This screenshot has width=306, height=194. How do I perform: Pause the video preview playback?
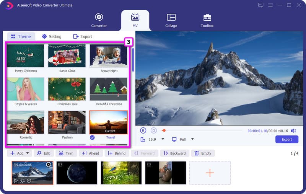click(143, 130)
